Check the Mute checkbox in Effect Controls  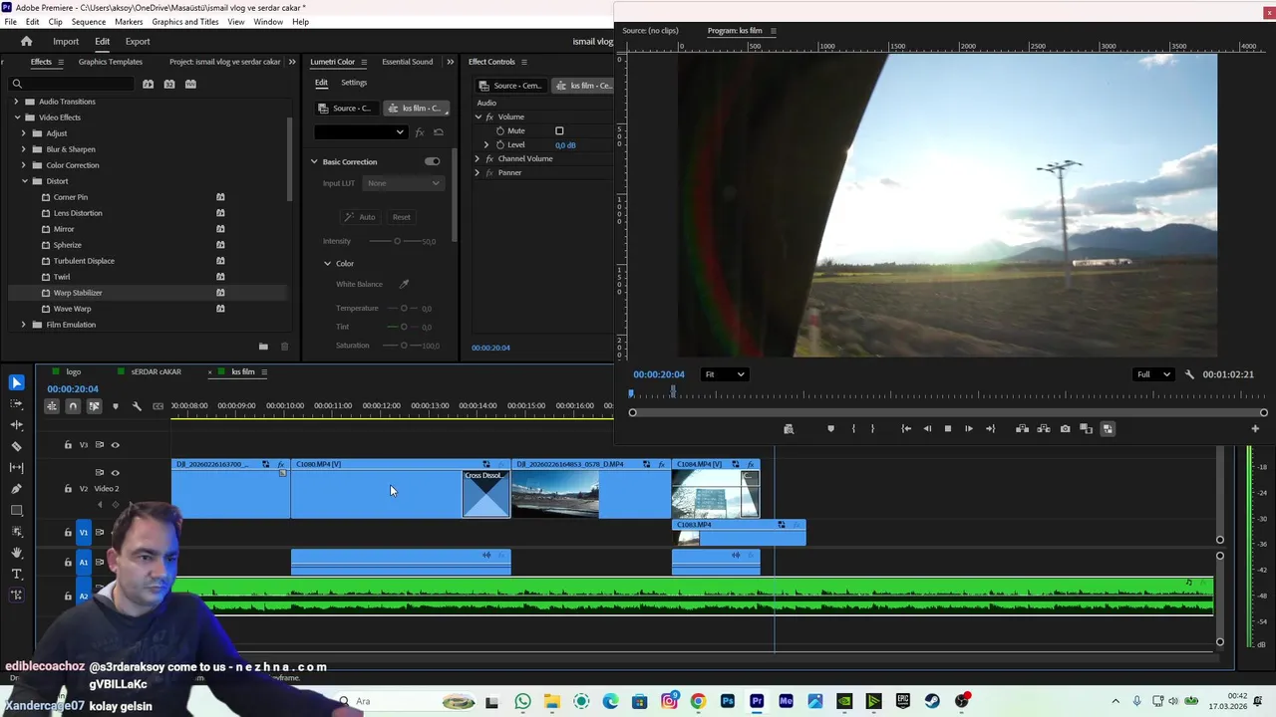559,130
